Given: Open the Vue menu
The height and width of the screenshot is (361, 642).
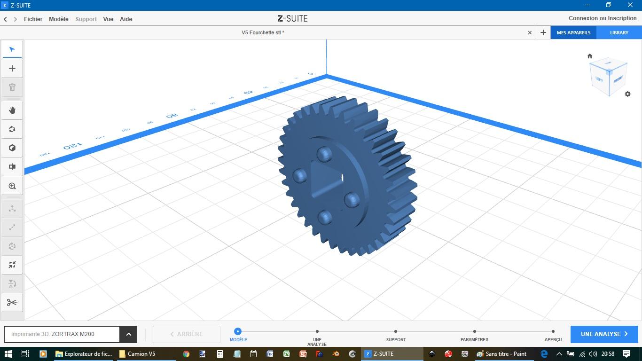Looking at the screenshot, I should point(108,19).
